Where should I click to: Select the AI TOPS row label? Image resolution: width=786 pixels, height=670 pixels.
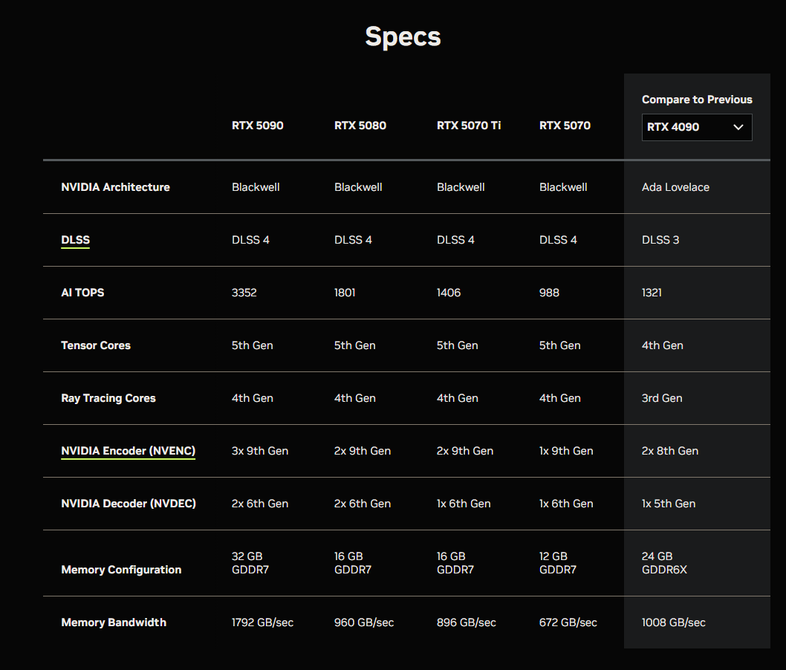(x=82, y=293)
